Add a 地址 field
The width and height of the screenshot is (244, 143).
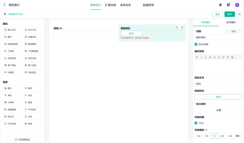point(12,95)
